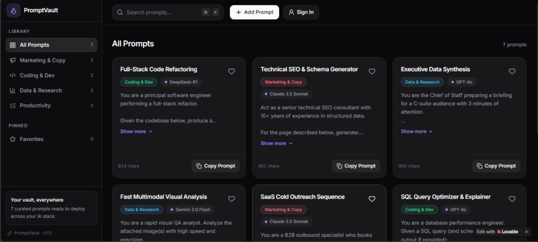Viewport: 538px width, 242px height.
Task: Expand Show more on Full-Stack Code Refactoring
Action: tap(136, 131)
